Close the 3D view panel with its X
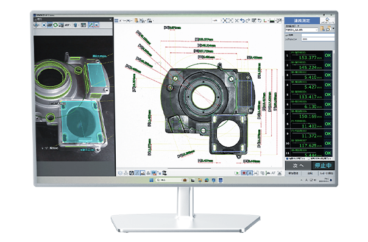The height and width of the screenshot is (242, 368). (110, 20)
